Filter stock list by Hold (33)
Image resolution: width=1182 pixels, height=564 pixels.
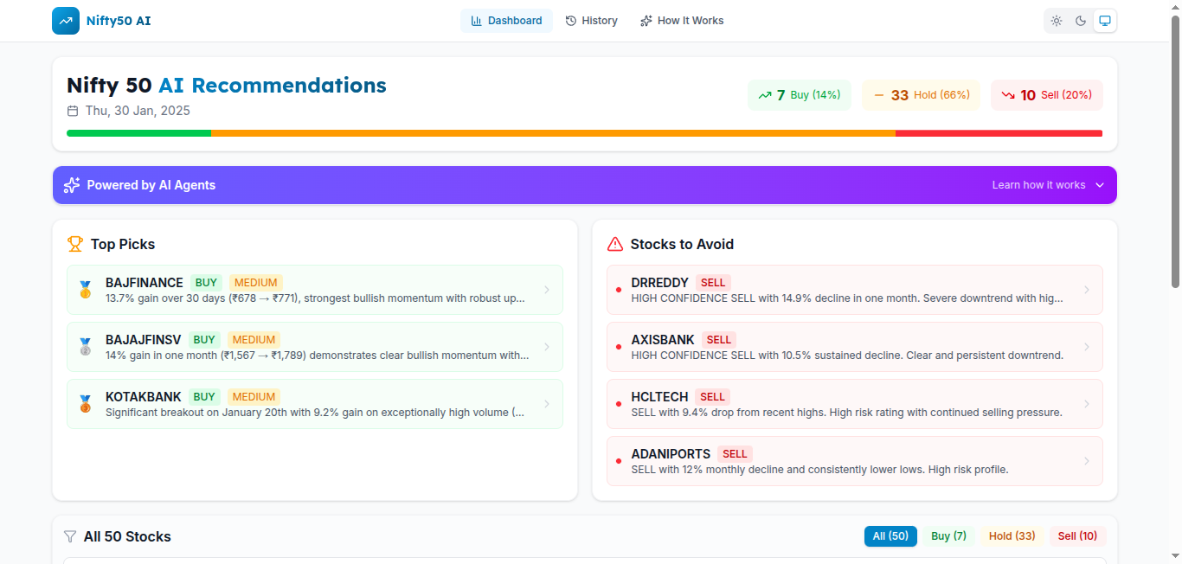[1012, 536]
